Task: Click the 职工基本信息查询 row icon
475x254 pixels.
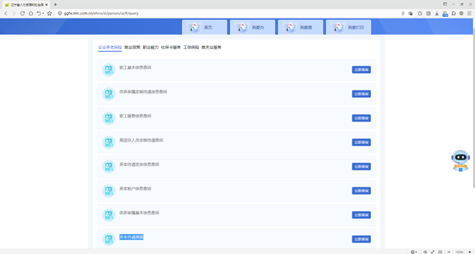Action: (109, 70)
